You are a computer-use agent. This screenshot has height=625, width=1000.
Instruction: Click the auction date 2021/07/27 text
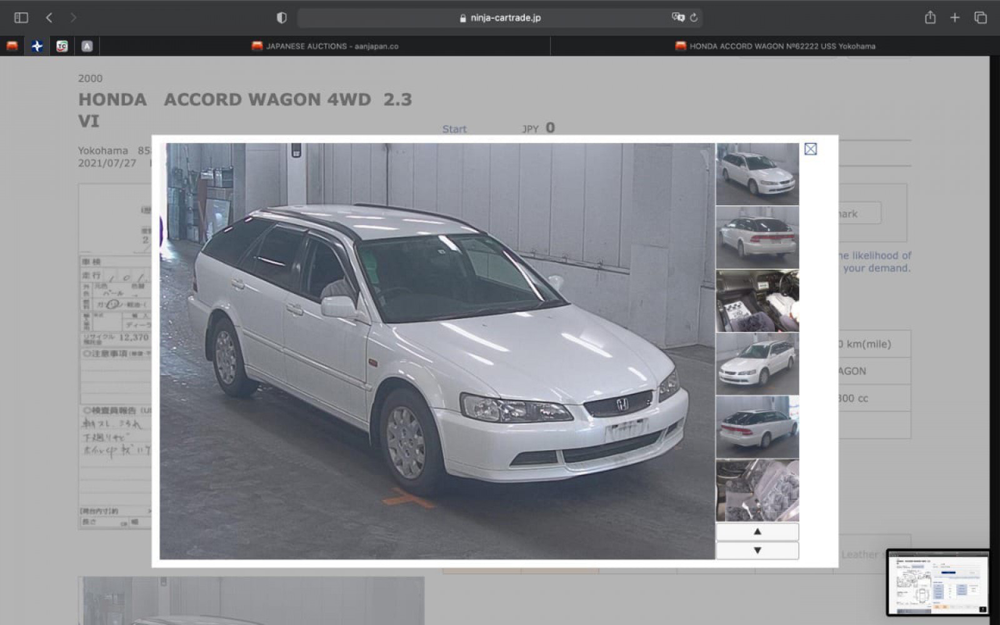coord(107,163)
